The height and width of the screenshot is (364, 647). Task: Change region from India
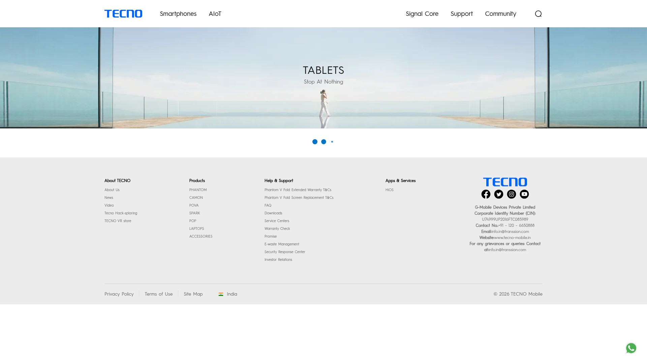point(232,294)
